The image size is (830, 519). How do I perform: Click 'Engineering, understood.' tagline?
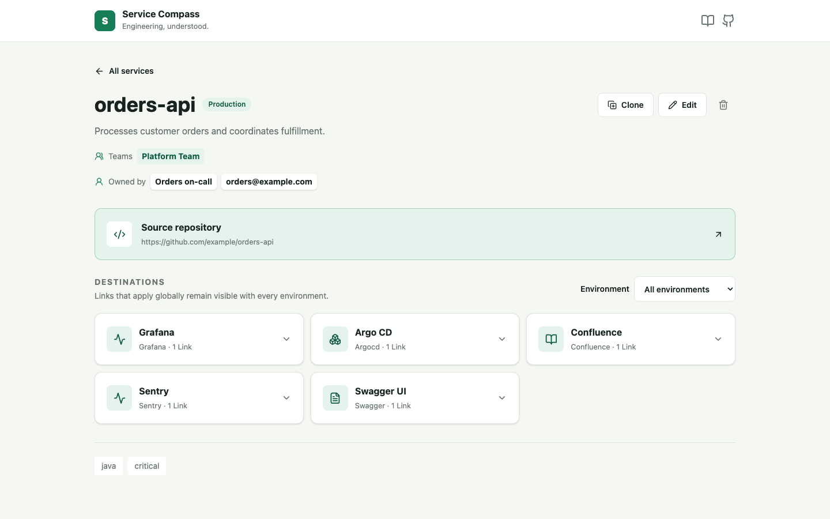165,27
